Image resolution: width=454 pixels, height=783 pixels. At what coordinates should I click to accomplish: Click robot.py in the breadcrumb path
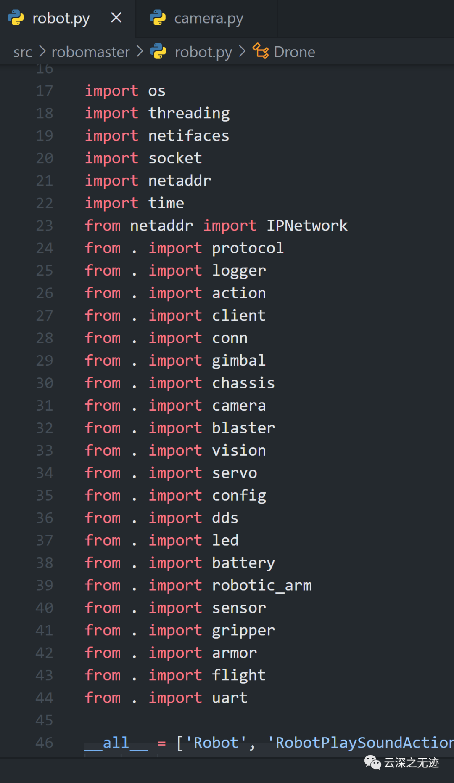(203, 52)
